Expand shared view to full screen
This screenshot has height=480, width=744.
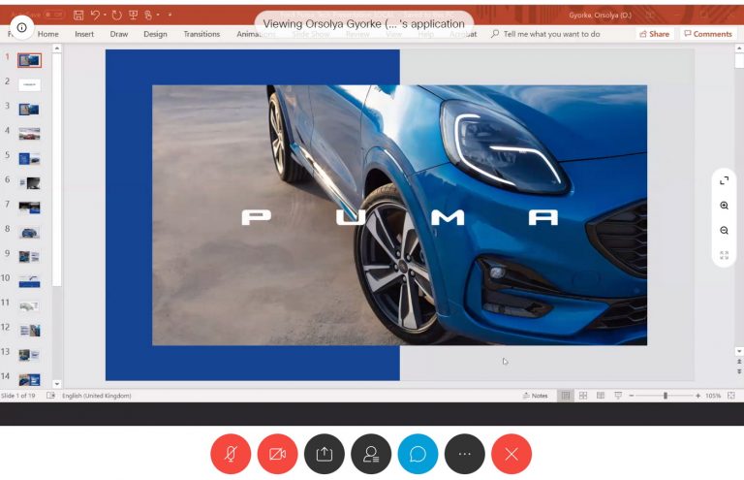724,180
